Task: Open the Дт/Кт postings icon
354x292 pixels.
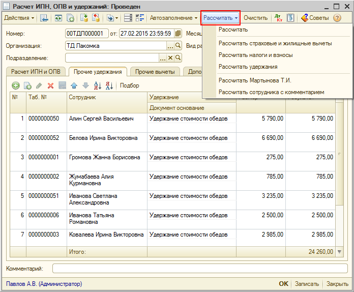Action: 278,18
